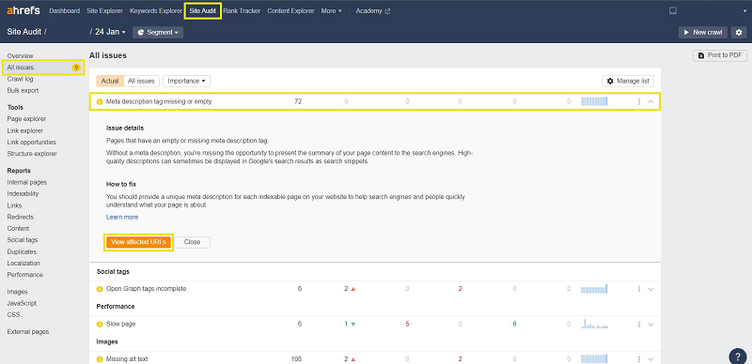Click the Site Audit breadcrumb link

click(x=24, y=32)
